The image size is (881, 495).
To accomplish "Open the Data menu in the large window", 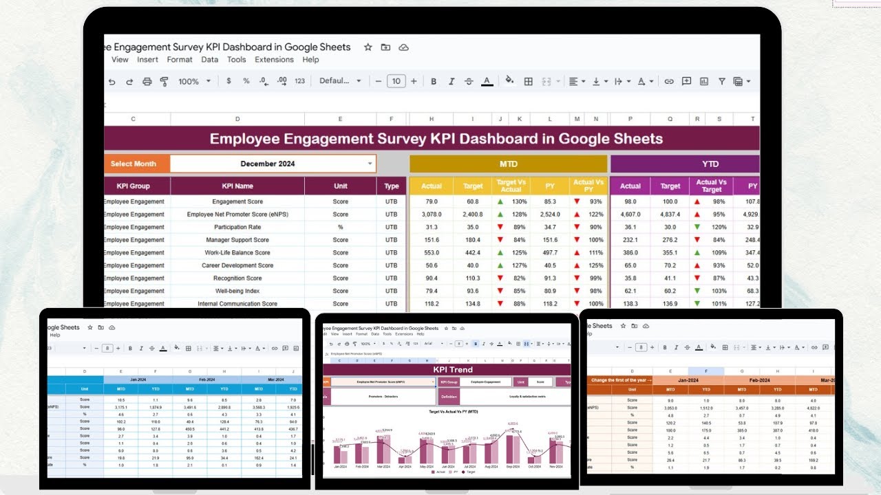I will pyautogui.click(x=210, y=60).
